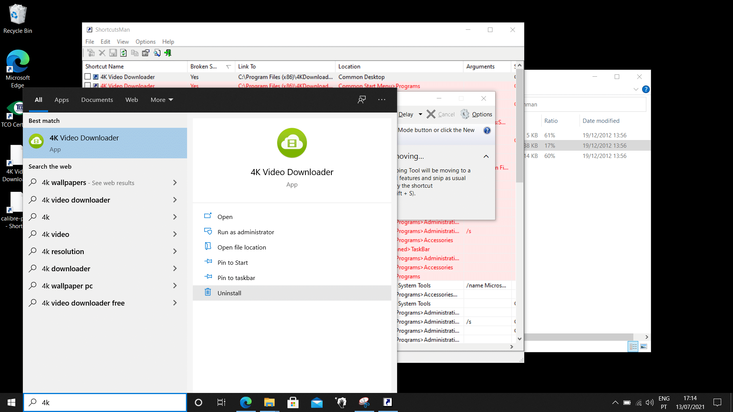Open Edge browser from taskbar
The width and height of the screenshot is (733, 412).
[x=245, y=402]
